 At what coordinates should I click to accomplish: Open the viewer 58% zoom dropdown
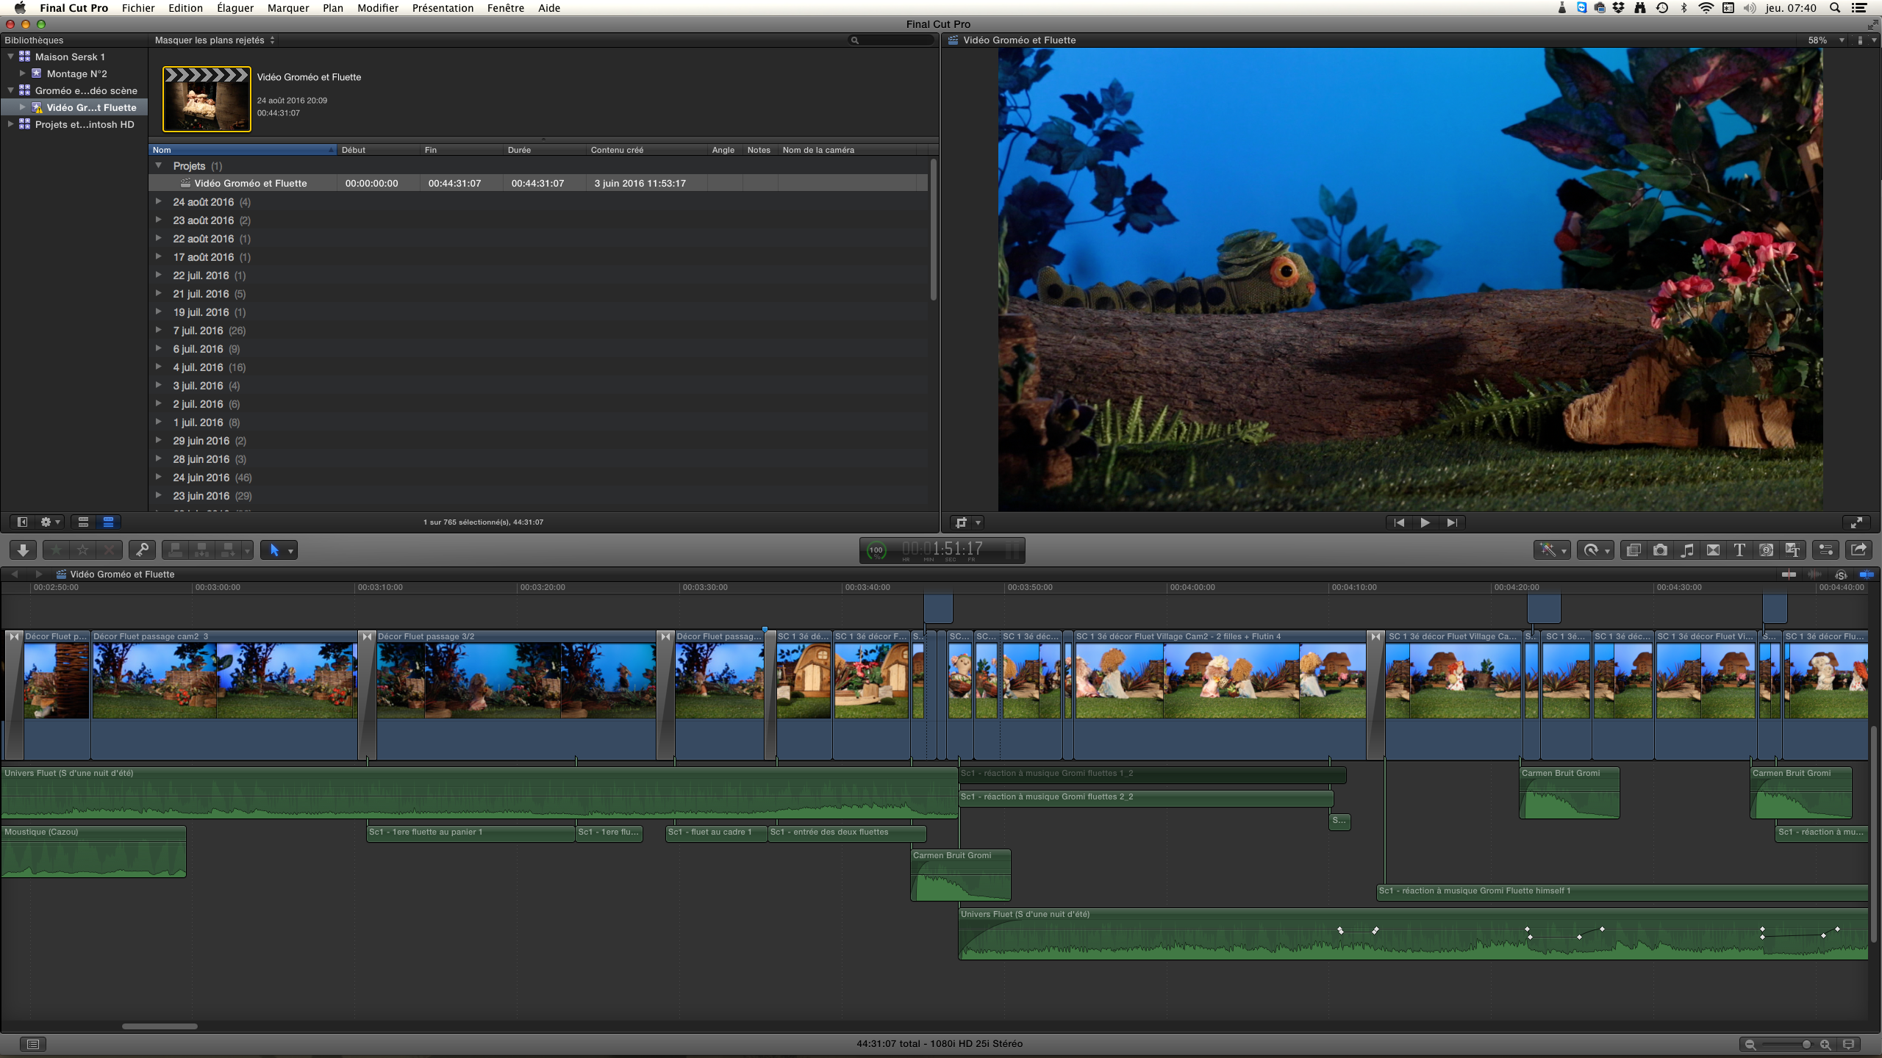click(x=1826, y=40)
